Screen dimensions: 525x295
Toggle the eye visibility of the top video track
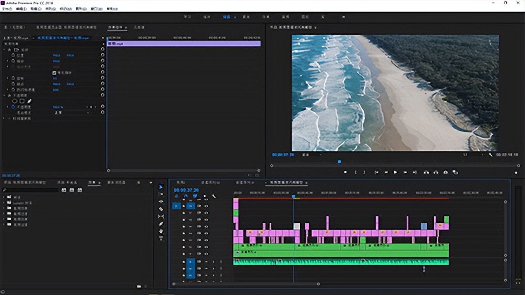(x=206, y=206)
